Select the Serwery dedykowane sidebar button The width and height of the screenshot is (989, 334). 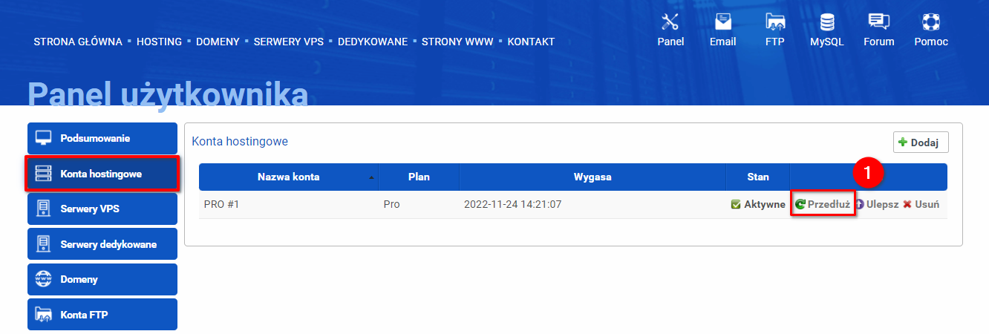coord(102,244)
